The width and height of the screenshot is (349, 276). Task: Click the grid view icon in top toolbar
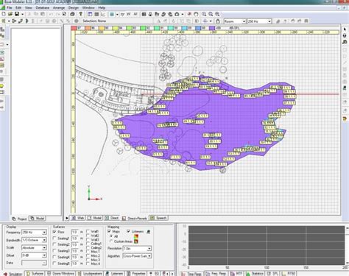[96, 14]
